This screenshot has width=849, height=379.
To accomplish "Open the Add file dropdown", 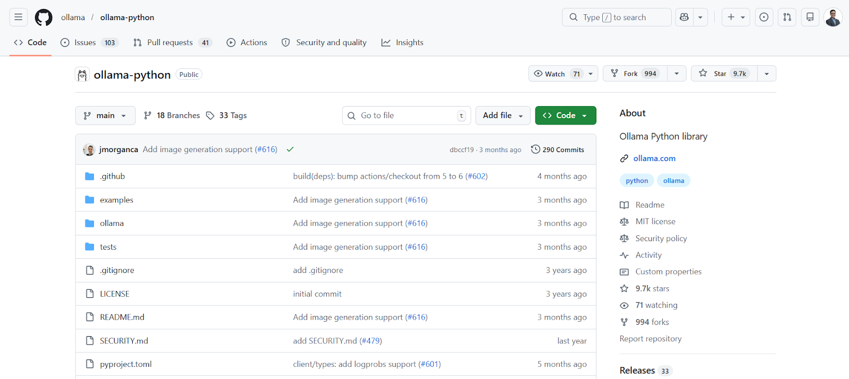I will coord(503,116).
